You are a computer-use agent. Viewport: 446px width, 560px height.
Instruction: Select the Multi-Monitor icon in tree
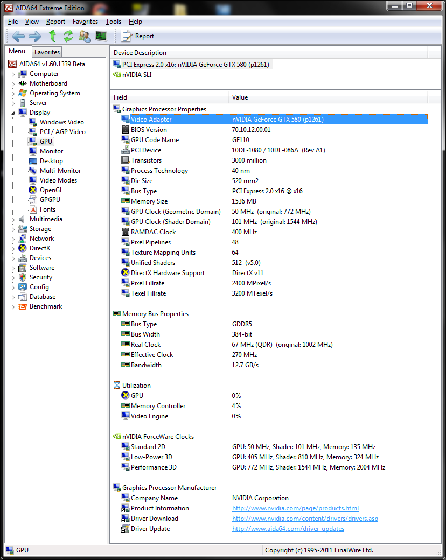tap(33, 170)
